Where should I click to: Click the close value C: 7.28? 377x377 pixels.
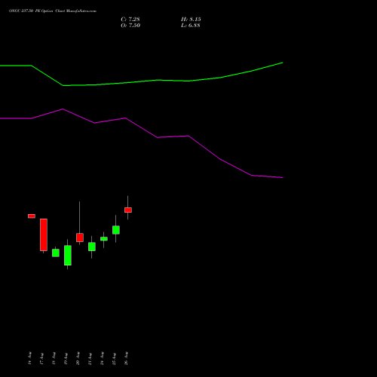point(130,20)
